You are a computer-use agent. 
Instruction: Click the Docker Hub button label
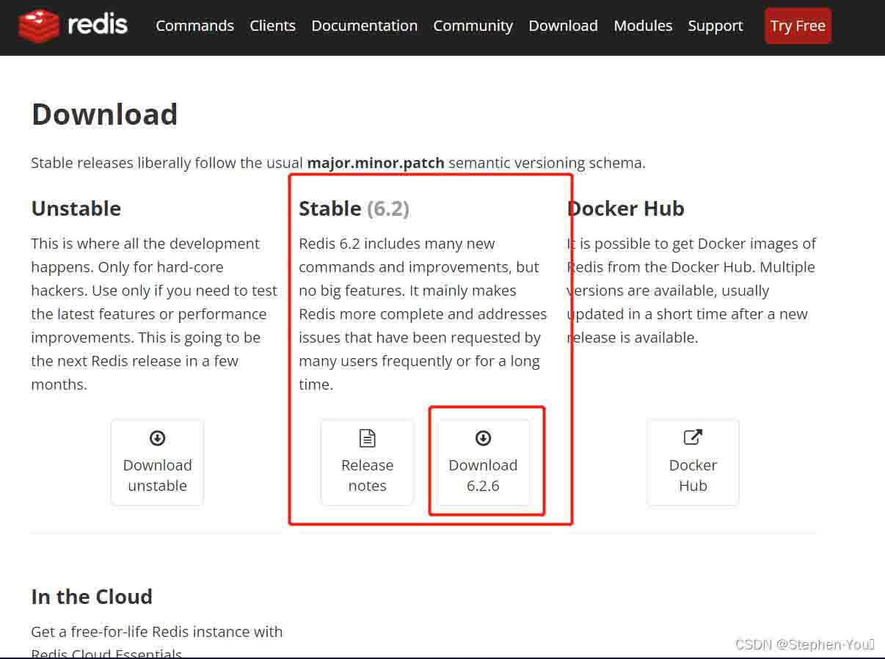click(693, 476)
